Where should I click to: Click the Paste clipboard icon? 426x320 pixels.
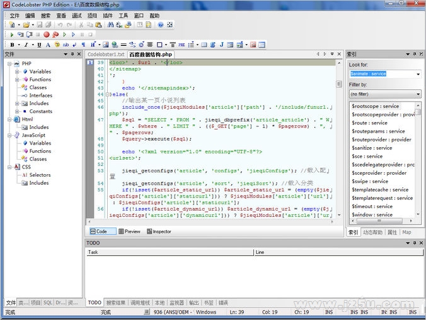98,25
